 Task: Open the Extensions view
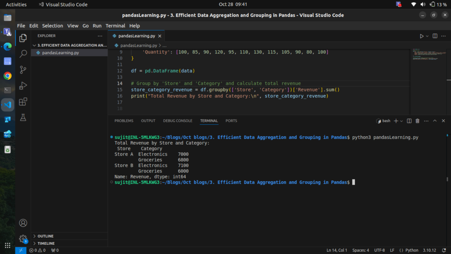23,101
